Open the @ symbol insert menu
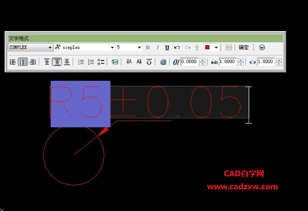This screenshot has height=211, width=308. click(163, 62)
